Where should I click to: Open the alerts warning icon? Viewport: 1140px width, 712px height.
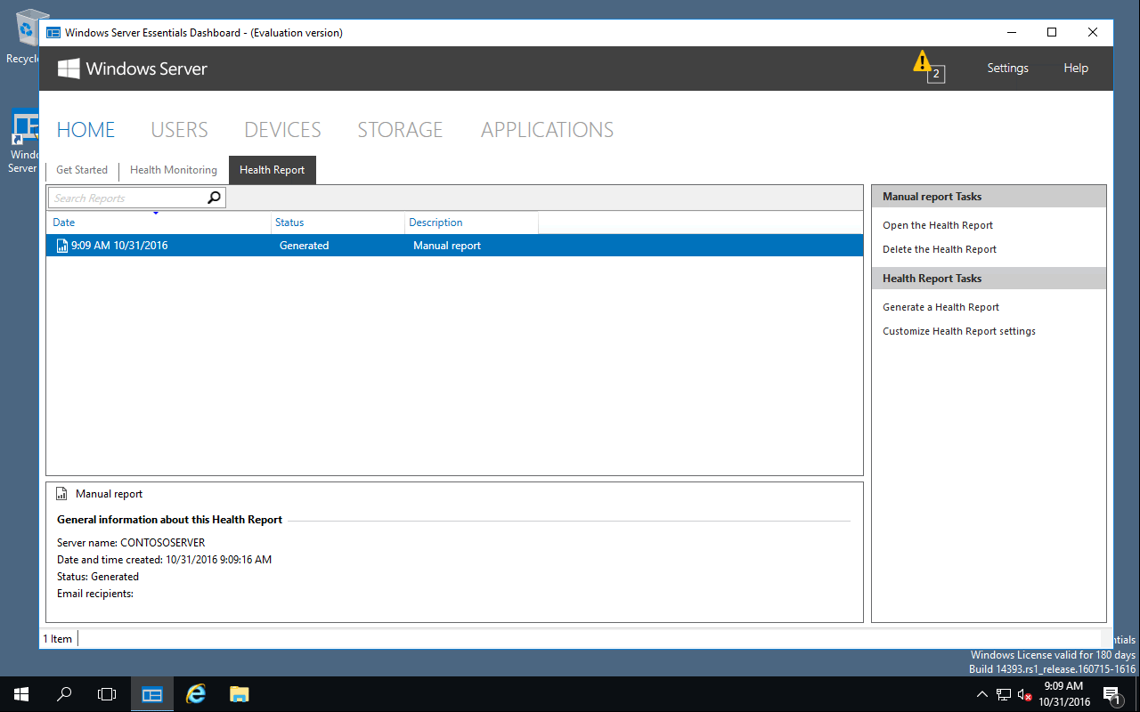pos(923,62)
